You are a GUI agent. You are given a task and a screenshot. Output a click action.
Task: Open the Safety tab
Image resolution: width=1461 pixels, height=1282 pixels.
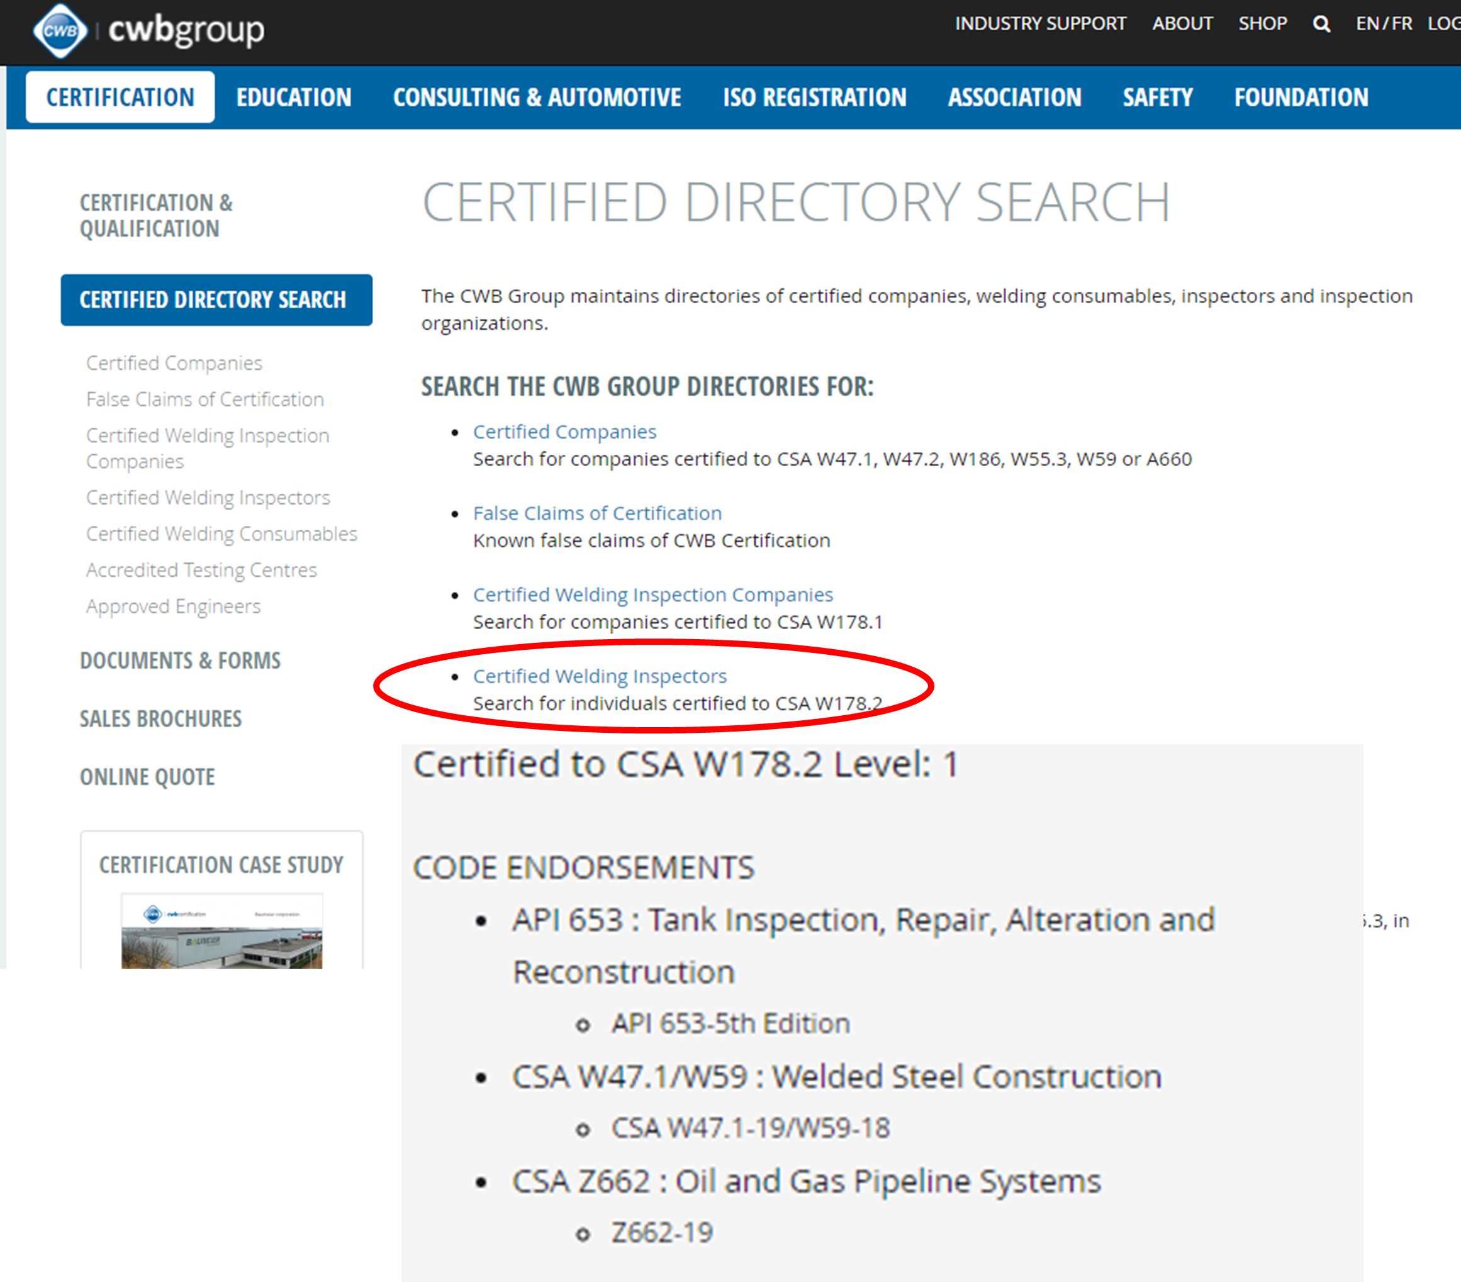(1158, 97)
